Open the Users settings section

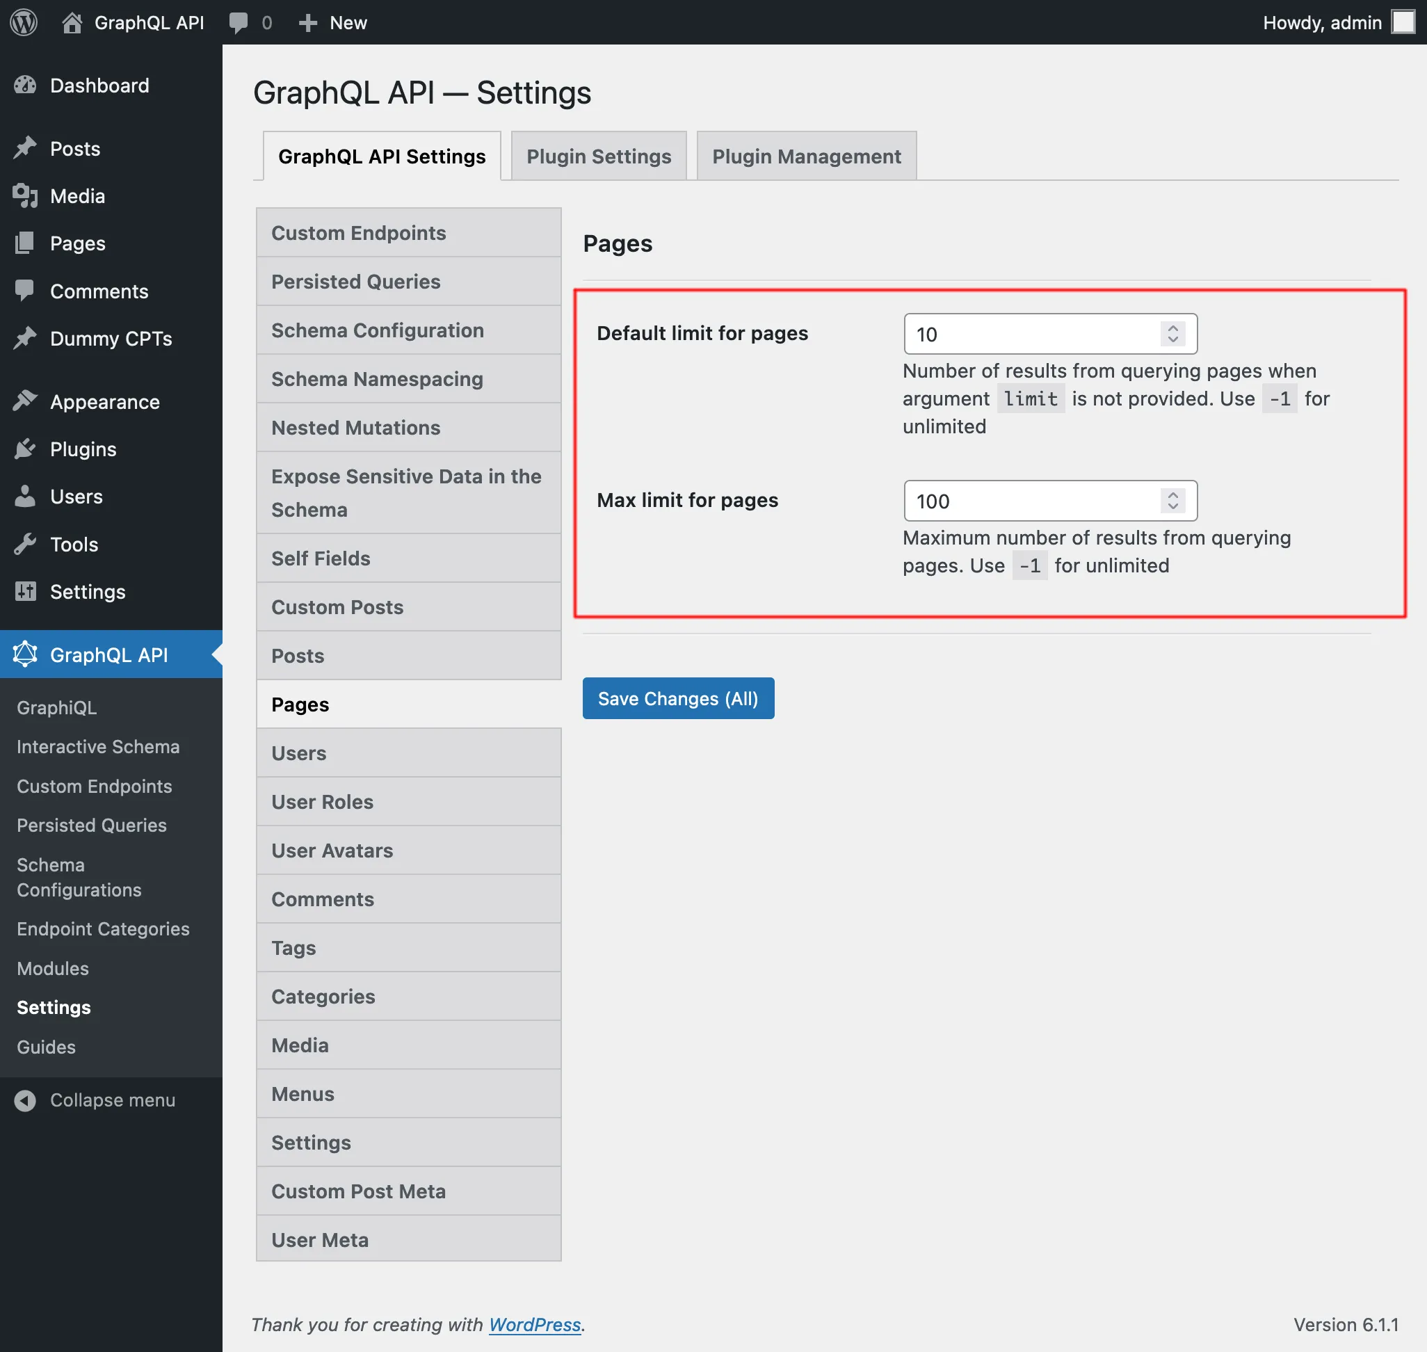coord(409,753)
